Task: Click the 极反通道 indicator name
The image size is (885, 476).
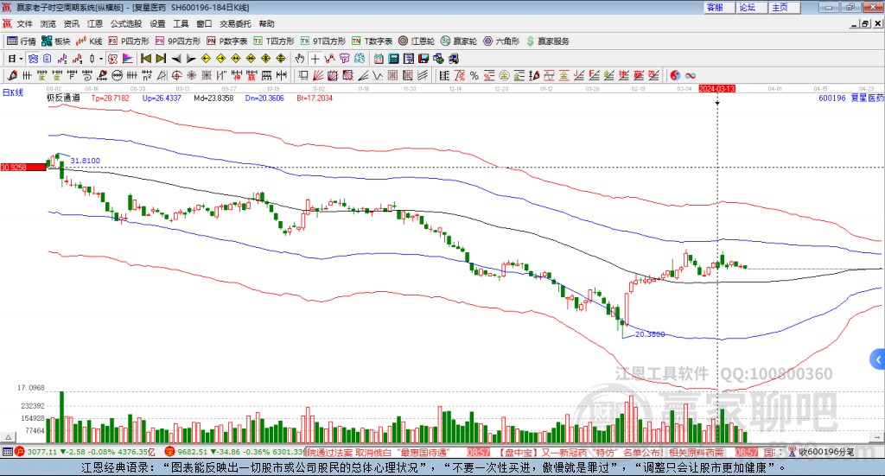Action: (63, 98)
